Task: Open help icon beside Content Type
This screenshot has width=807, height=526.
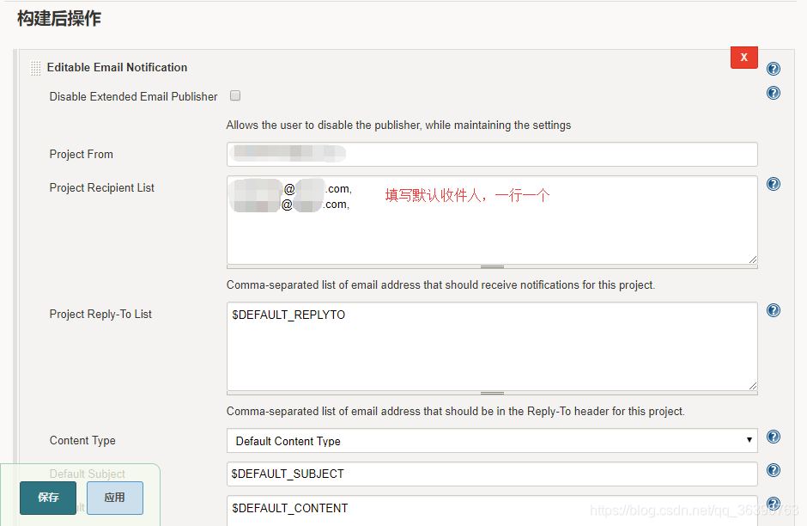Action: [x=773, y=437]
